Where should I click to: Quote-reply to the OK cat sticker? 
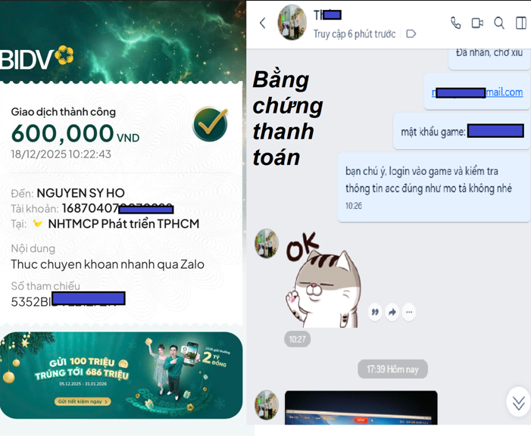(375, 312)
